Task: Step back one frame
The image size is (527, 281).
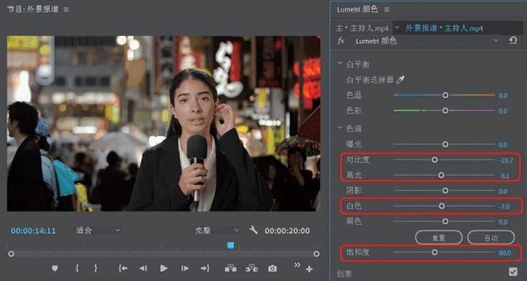Action: pyautogui.click(x=143, y=268)
